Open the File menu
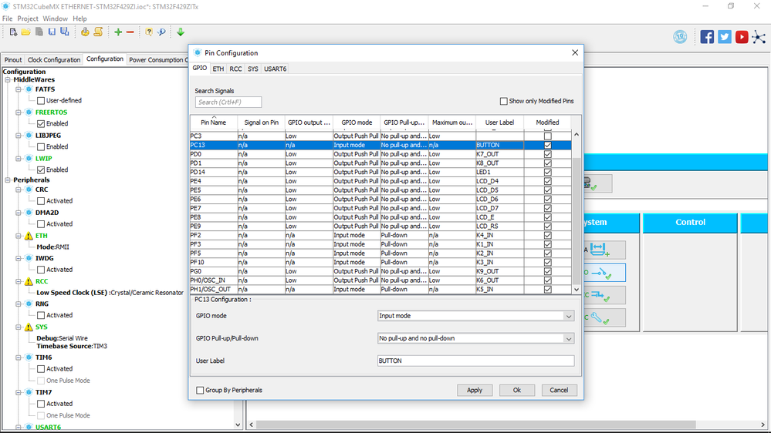The width and height of the screenshot is (771, 433). click(x=8, y=18)
